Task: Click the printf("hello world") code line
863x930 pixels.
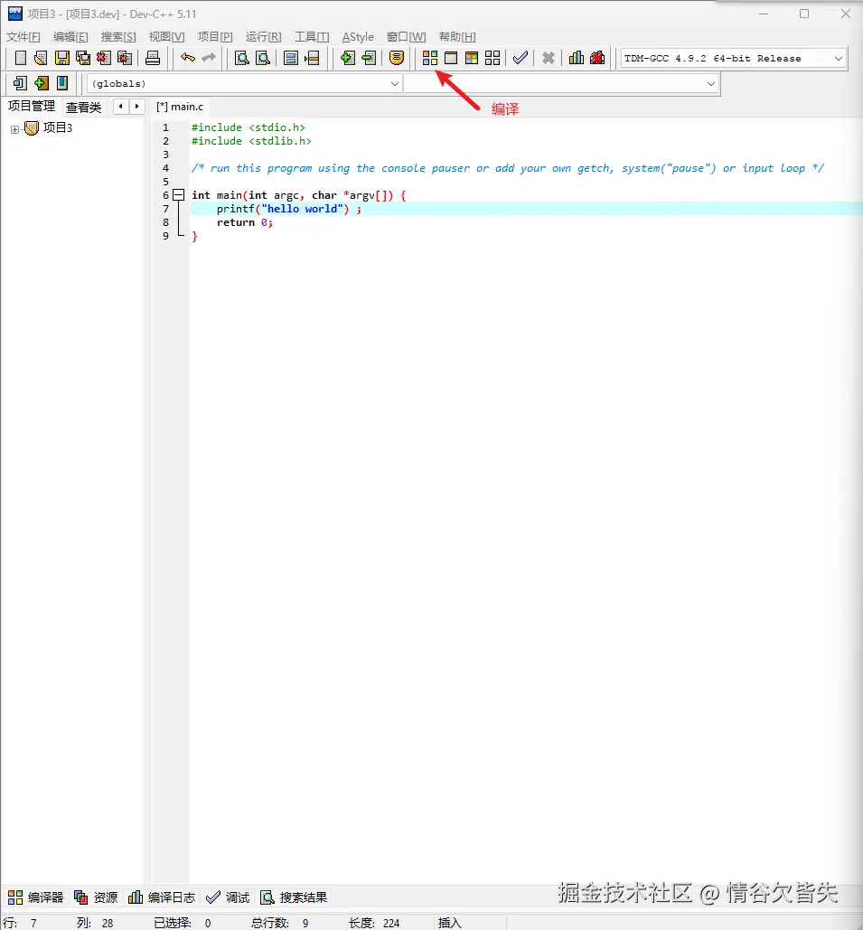Action: pos(289,209)
